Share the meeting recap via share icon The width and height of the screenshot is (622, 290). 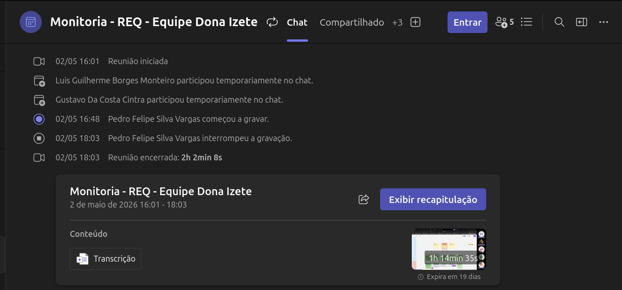click(x=364, y=199)
